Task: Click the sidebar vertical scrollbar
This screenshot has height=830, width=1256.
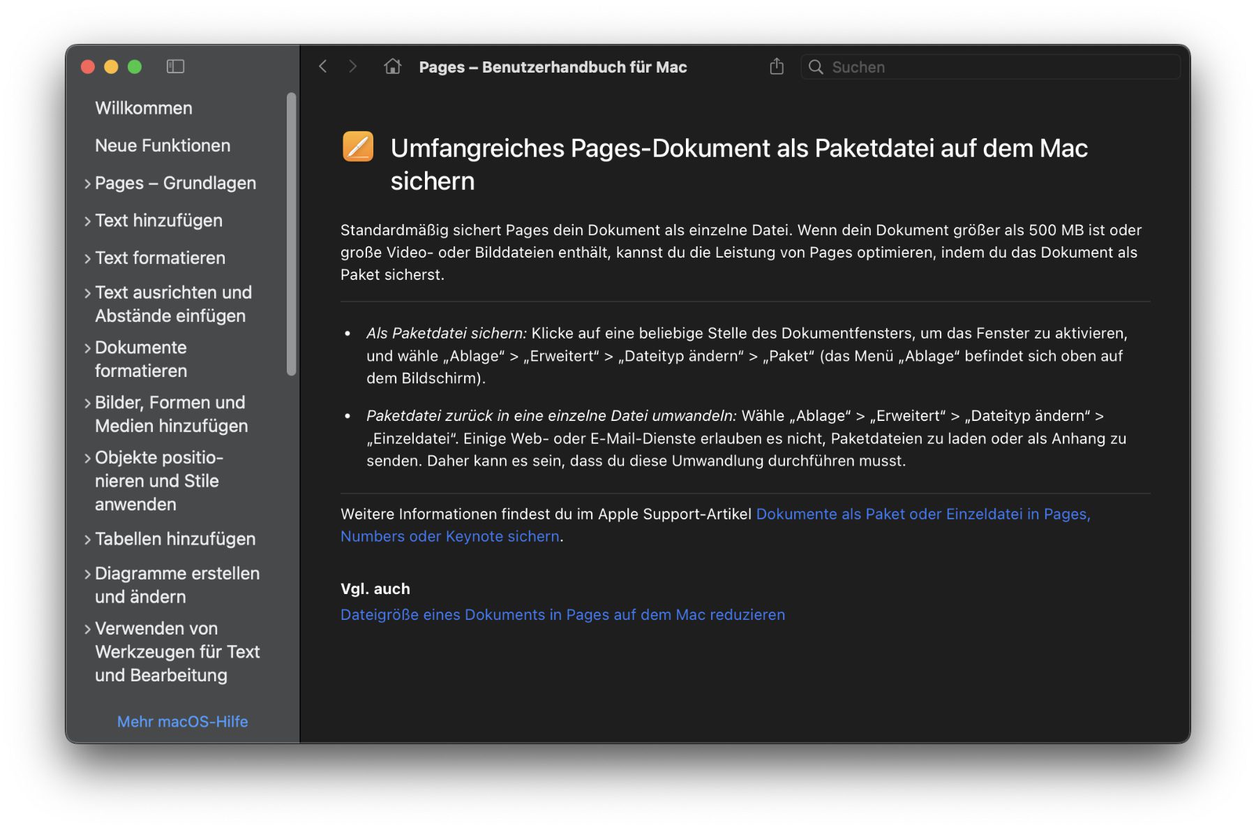Action: point(291,234)
